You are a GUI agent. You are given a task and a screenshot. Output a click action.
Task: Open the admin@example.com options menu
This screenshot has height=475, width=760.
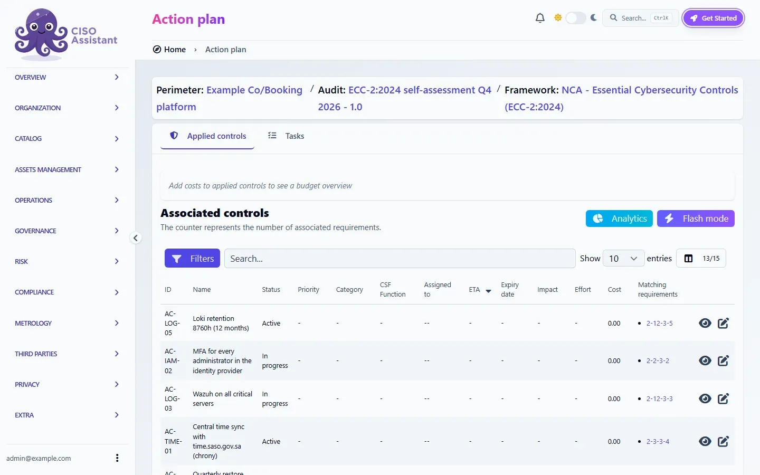[x=117, y=458]
